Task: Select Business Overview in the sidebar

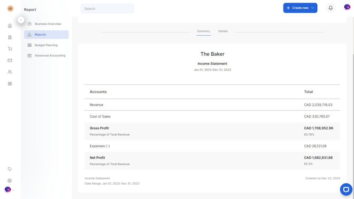Action: [x=45, y=23]
